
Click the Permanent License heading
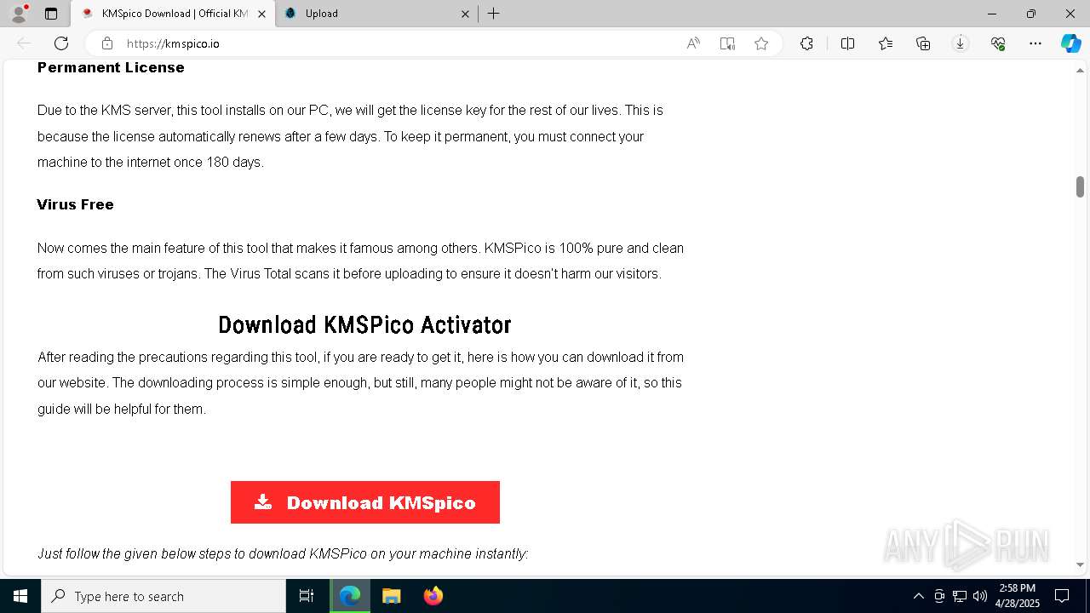point(111,67)
